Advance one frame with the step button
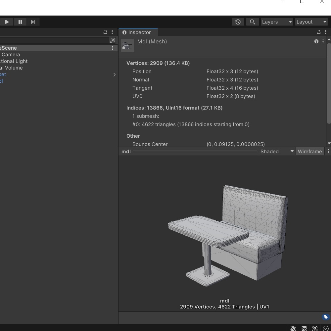331x331 pixels. (x=33, y=22)
